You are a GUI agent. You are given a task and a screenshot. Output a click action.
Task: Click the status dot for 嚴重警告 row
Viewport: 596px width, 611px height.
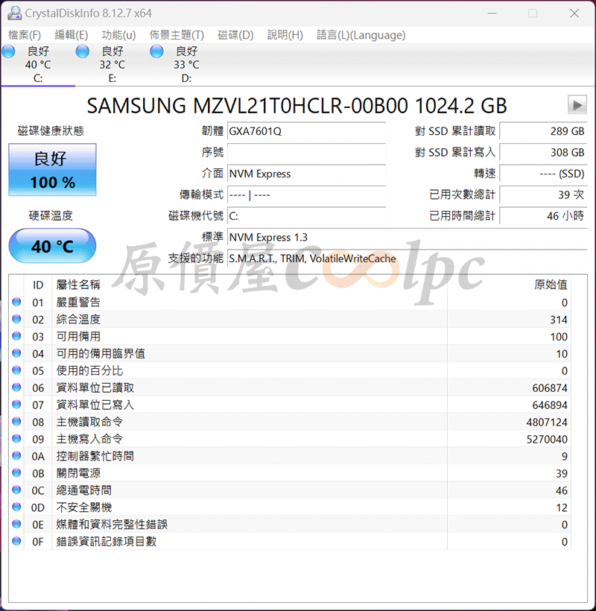16,302
